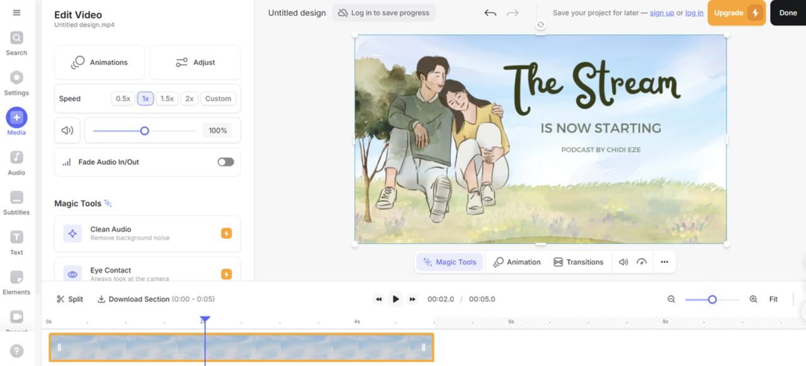Select the video clip on the timeline

pos(241,347)
